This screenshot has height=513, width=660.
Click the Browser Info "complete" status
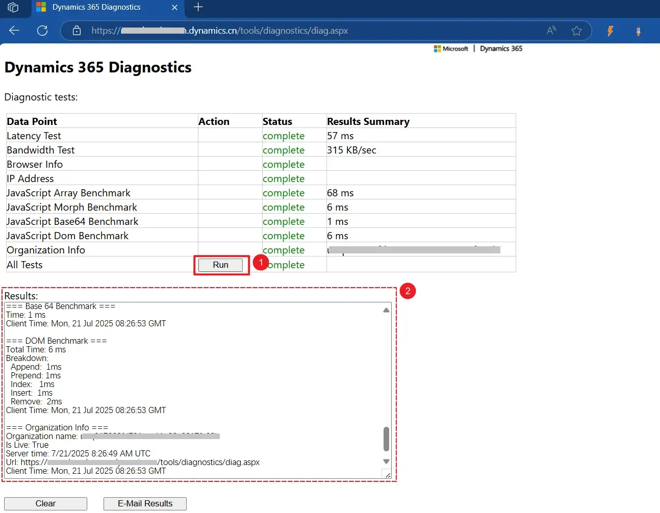click(x=284, y=164)
